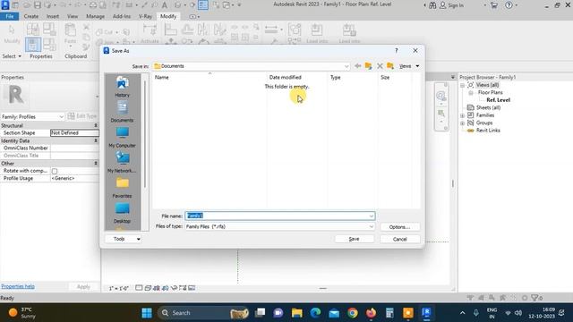This screenshot has width=573, height=322.
Task: Click the Save button
Action: tap(355, 239)
